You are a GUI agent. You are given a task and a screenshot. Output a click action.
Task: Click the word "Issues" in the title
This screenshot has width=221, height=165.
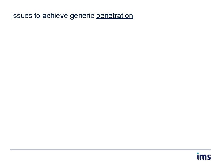22,16
